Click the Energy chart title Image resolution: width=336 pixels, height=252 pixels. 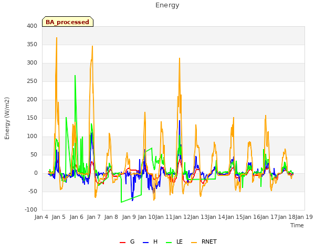[x=167, y=5]
